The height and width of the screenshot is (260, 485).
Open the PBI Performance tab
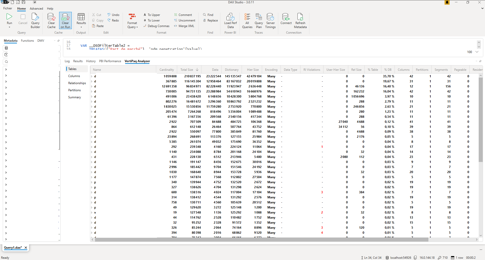110,61
